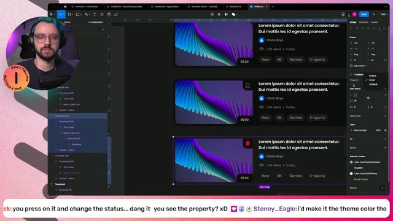Open the zoom level dropdown

383,15
